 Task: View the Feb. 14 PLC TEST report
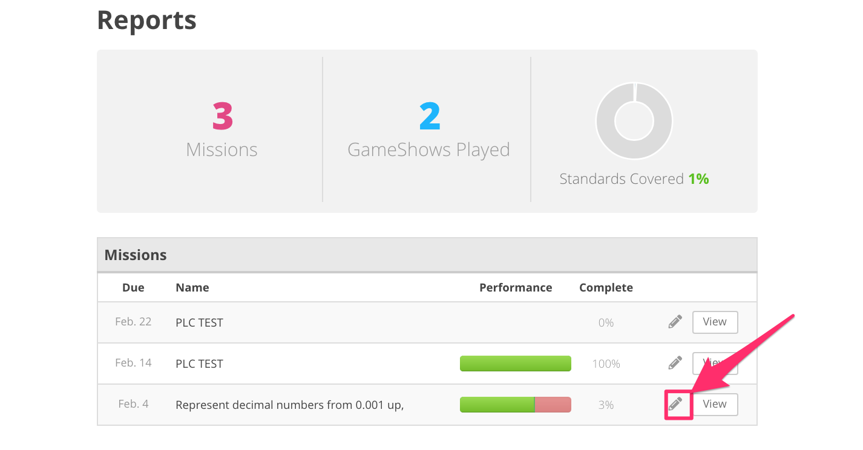click(x=715, y=363)
